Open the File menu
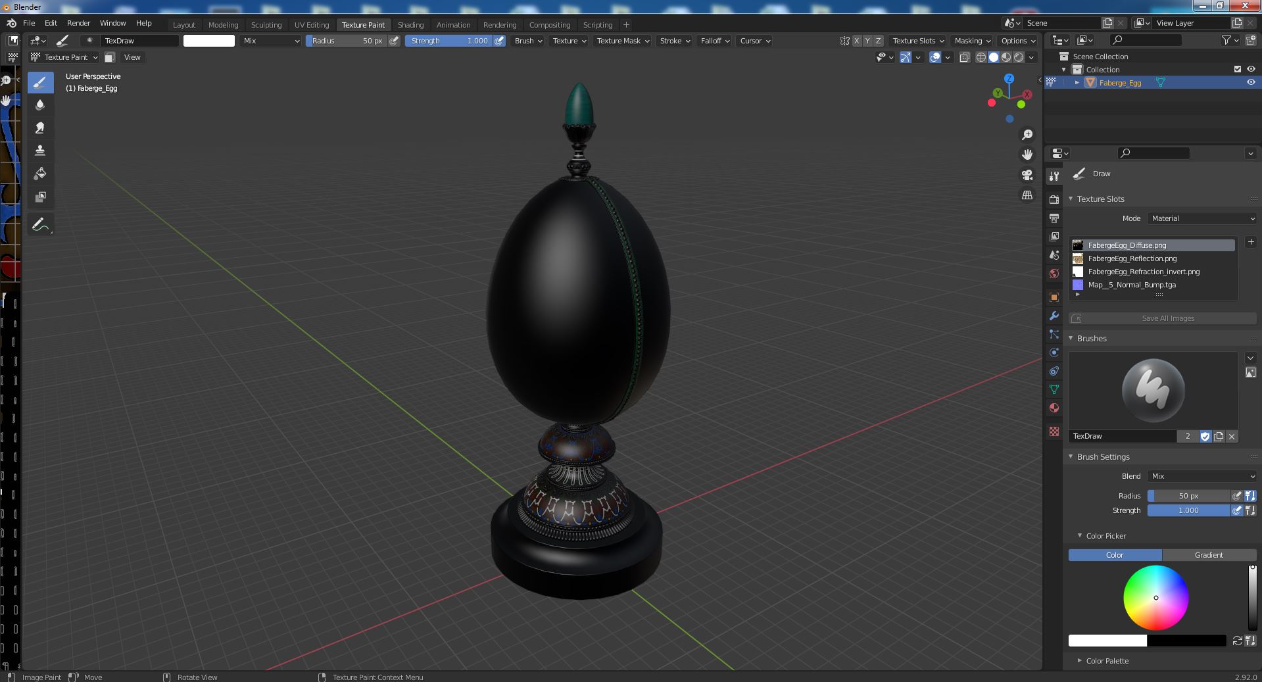 pos(29,23)
